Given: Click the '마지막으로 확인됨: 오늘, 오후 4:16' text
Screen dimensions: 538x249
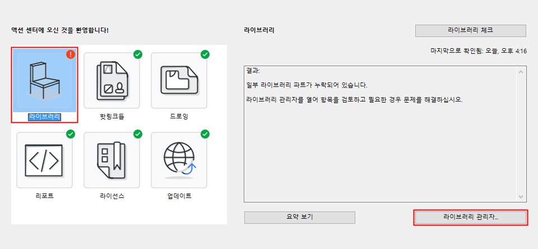Looking at the screenshot, I should (479, 51).
